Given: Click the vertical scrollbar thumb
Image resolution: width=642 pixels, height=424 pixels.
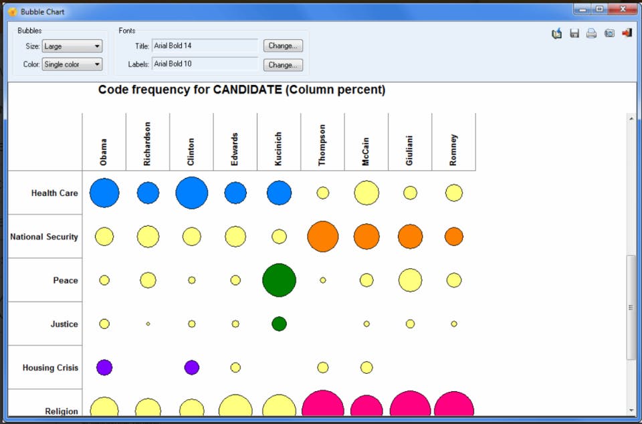Looking at the screenshot, I should click(631, 308).
